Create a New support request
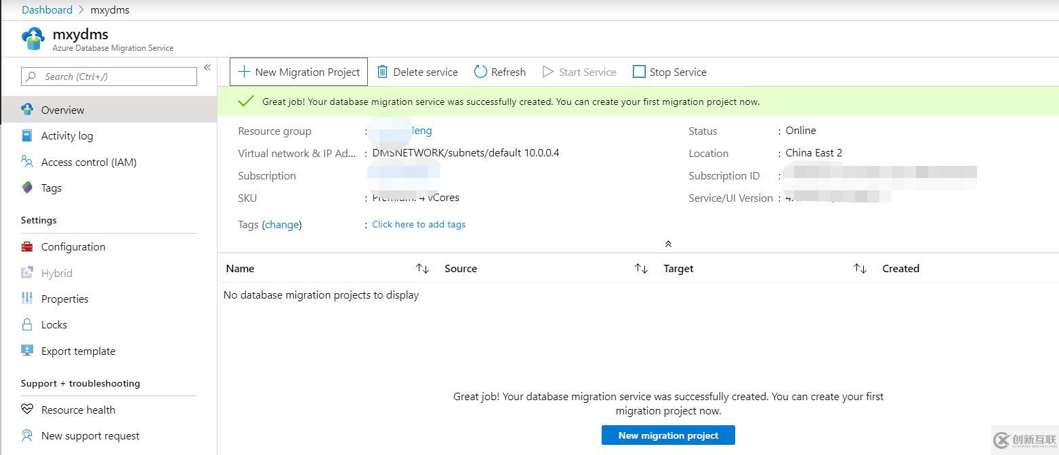Image resolution: width=1059 pixels, height=455 pixels. click(x=89, y=435)
